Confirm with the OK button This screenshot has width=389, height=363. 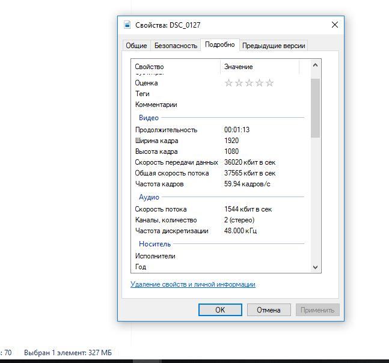coord(220,310)
